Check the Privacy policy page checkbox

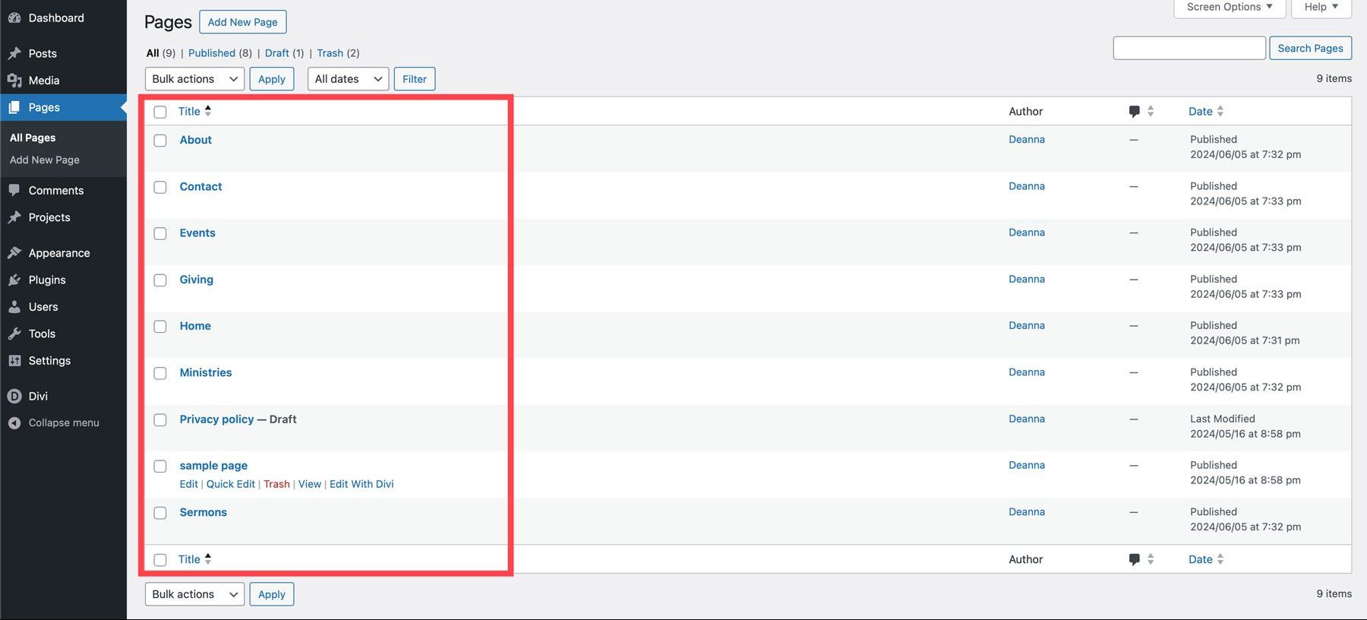point(160,420)
